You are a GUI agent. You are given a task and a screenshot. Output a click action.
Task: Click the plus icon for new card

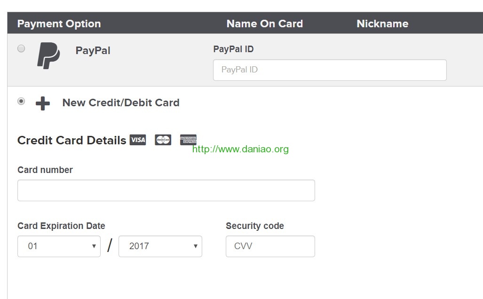43,103
